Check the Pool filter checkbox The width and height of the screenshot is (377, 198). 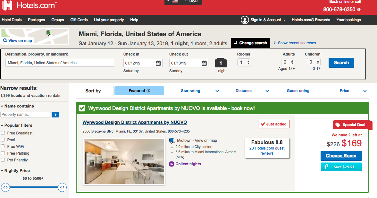coord(3,140)
